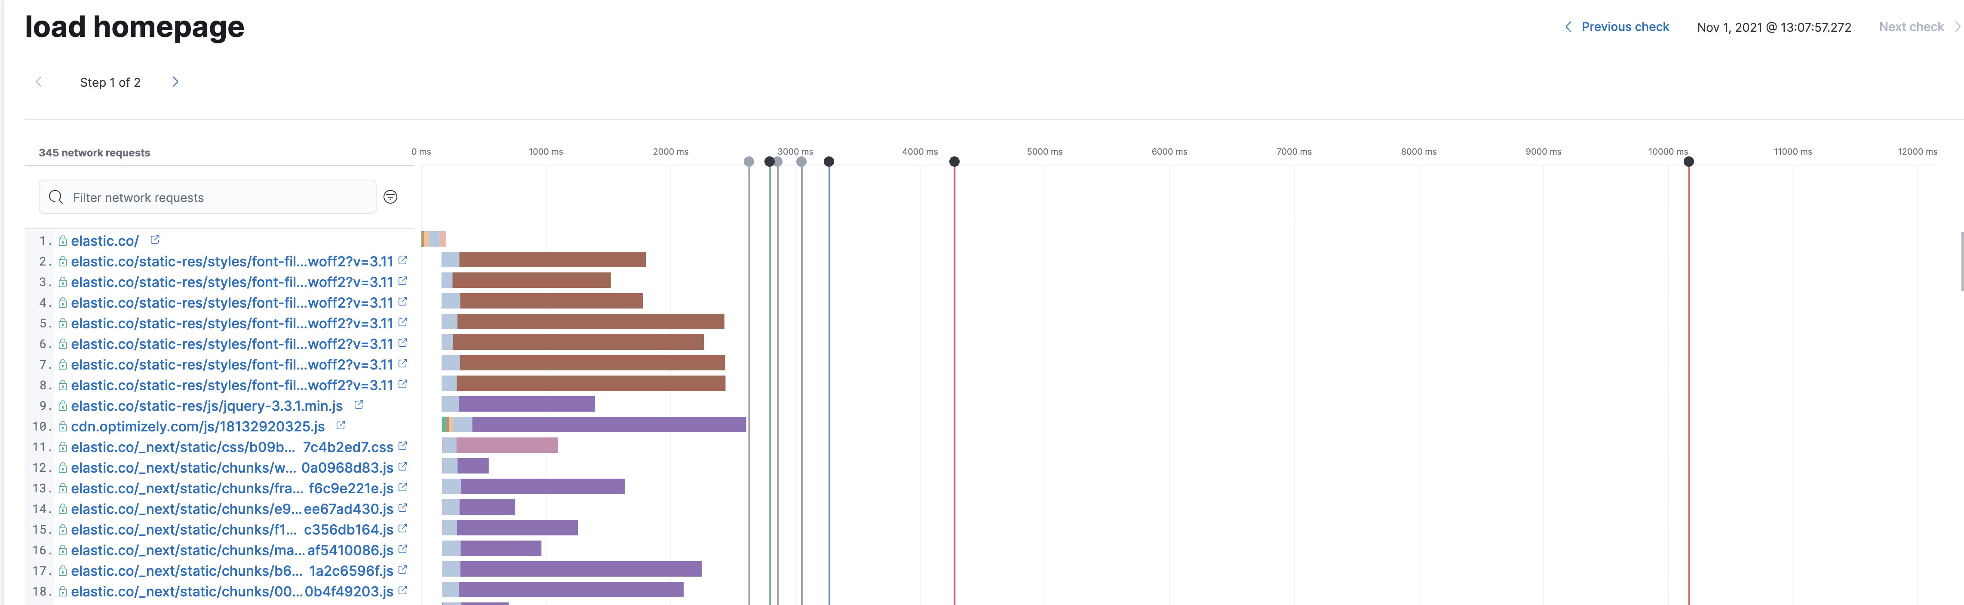The image size is (1964, 605).
Task: Open row 6 font woff2 request link
Action: tap(233, 344)
